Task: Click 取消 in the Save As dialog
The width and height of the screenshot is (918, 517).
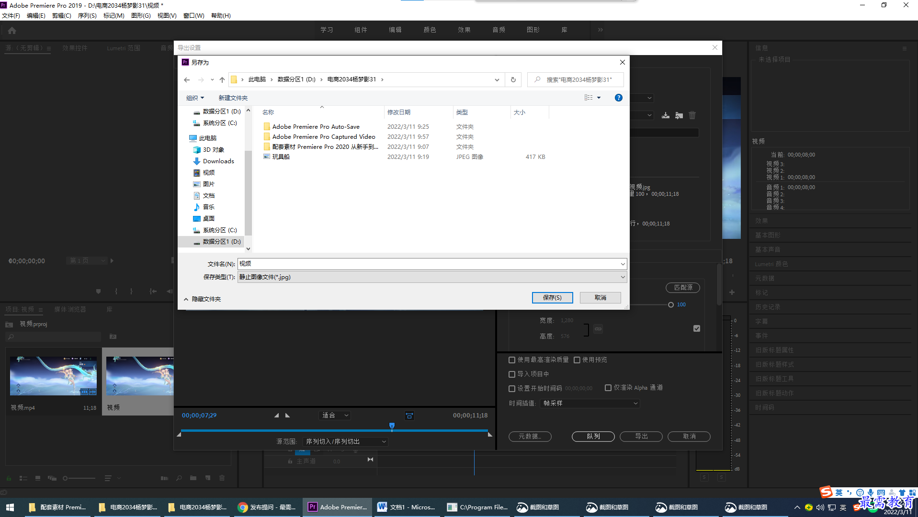Action: pos(601,298)
